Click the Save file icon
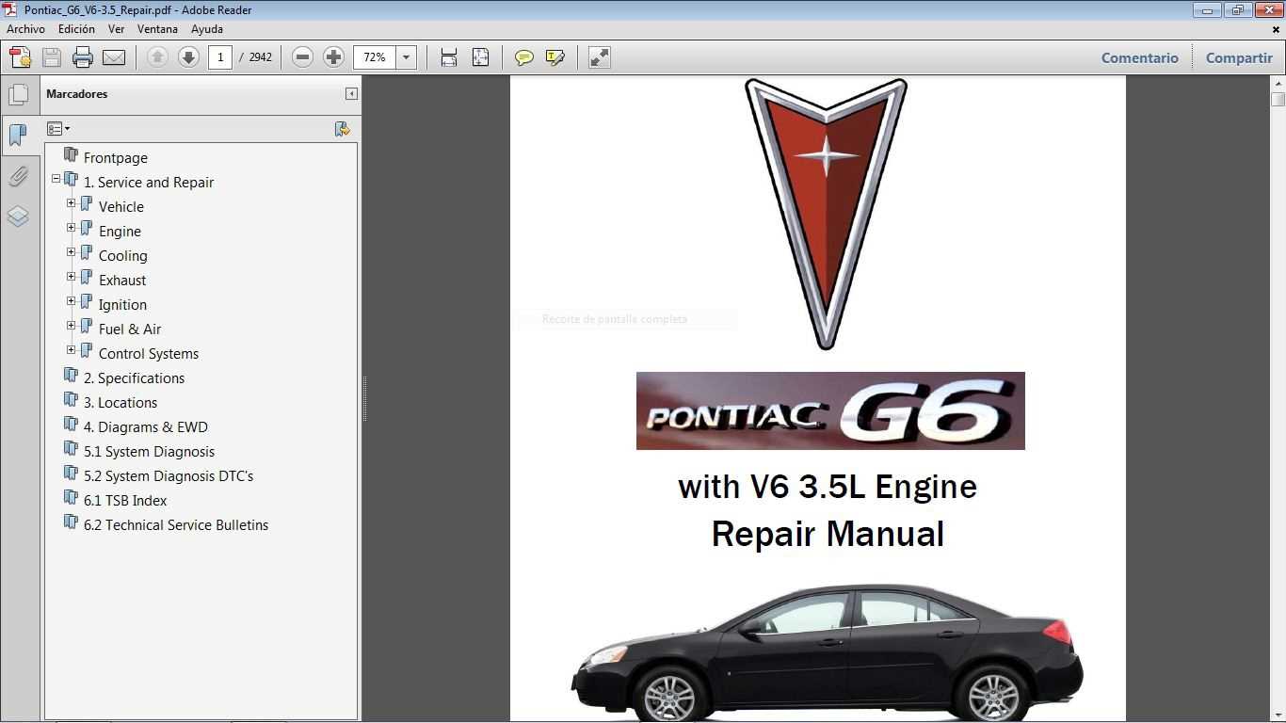Viewport: 1286px width, 723px height. tap(52, 57)
